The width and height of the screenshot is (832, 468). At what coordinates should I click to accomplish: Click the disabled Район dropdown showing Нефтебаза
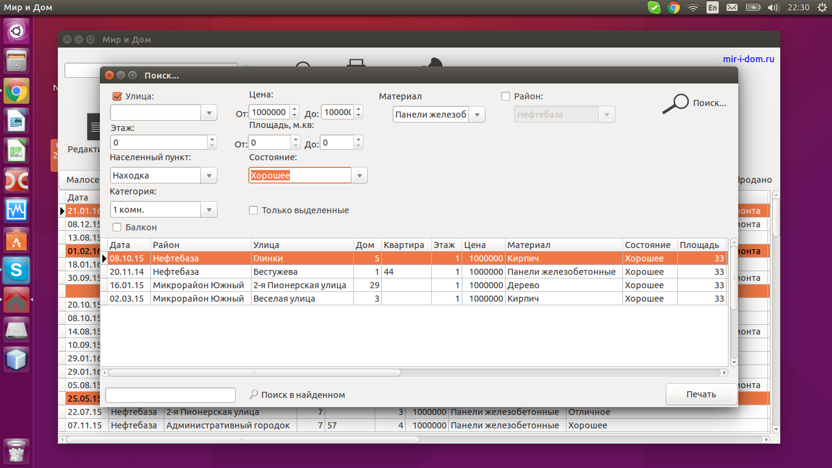[565, 115]
